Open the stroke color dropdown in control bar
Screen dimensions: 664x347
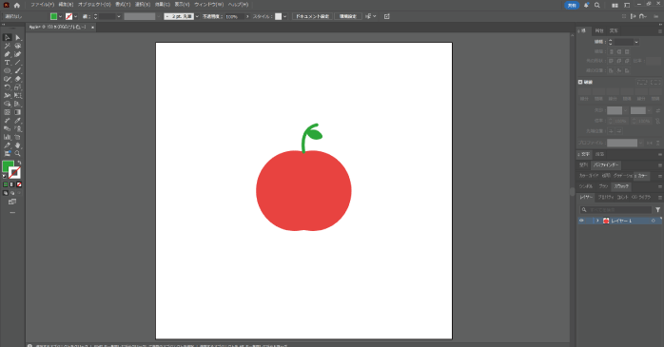(x=75, y=16)
